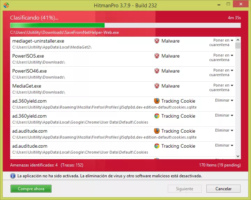251x200 pixels.
Task: Minimize the HitmanPro window
Action: (219, 4)
